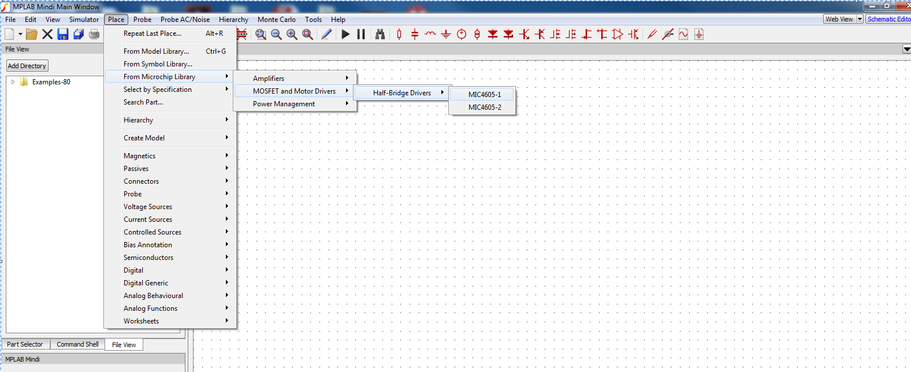Select the single voltage probe icon
This screenshot has height=372, width=911.
tap(652, 34)
